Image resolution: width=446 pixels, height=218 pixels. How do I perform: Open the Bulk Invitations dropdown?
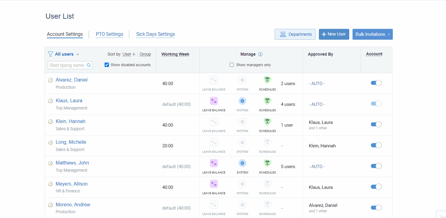click(372, 34)
